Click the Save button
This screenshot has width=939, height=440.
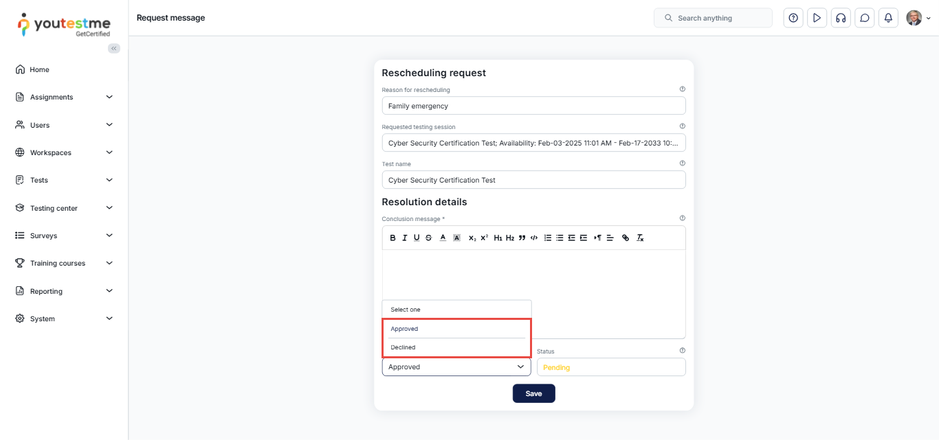[x=533, y=393]
